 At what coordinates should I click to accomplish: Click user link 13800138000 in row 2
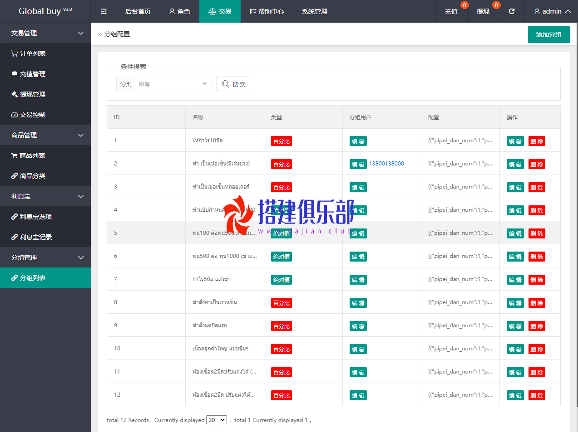(386, 164)
